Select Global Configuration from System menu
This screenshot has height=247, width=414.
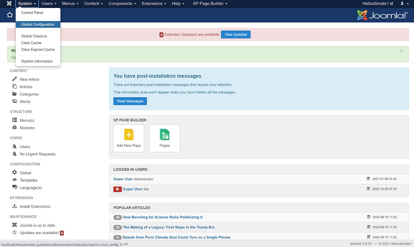pos(38,24)
